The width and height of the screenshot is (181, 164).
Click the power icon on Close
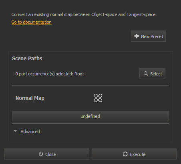(x=41, y=154)
